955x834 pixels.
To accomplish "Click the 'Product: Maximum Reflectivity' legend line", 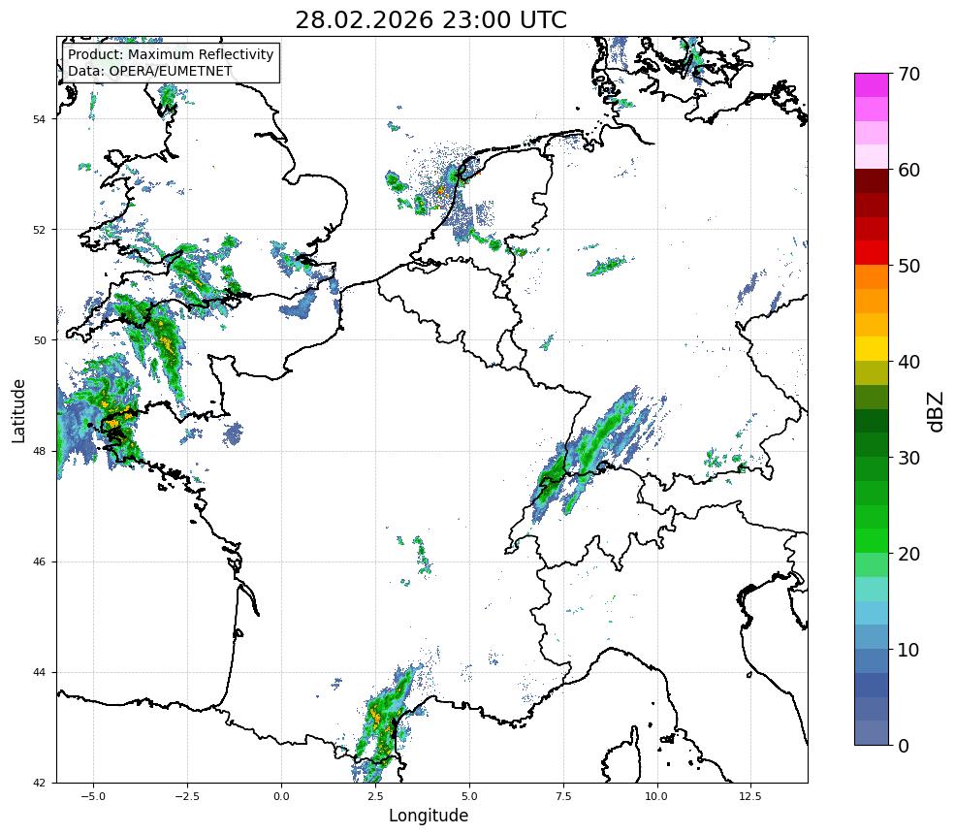I will coord(171,54).
